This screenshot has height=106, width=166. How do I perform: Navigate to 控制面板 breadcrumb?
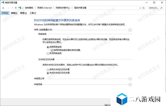[x=29, y=8]
